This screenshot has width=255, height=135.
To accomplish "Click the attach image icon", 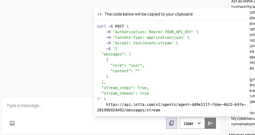I will 12,123.
